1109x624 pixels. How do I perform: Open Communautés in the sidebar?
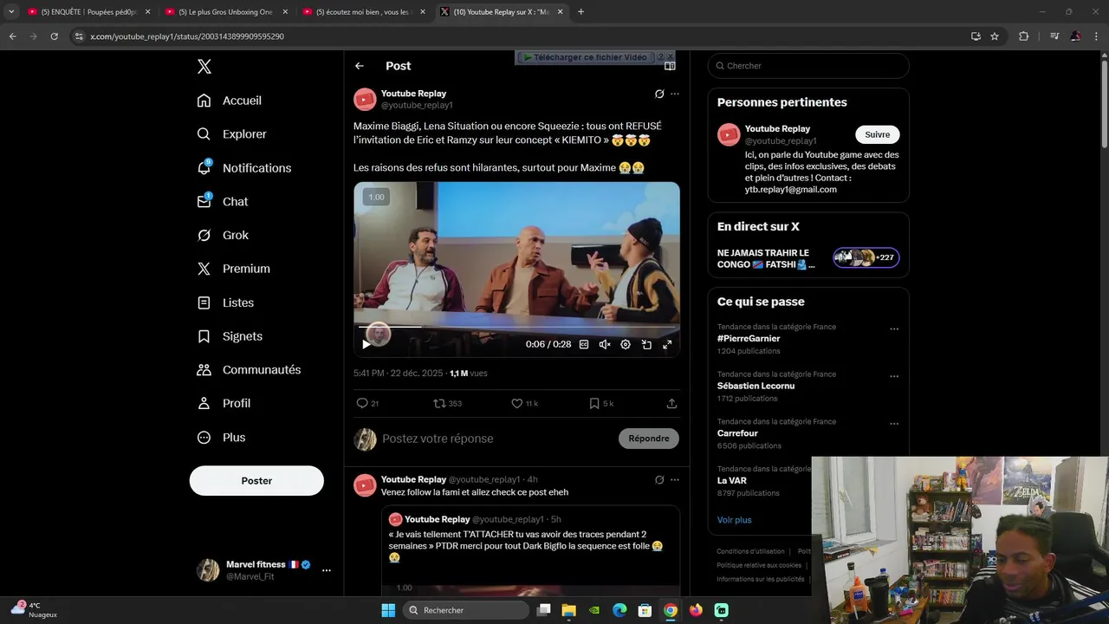point(249,370)
